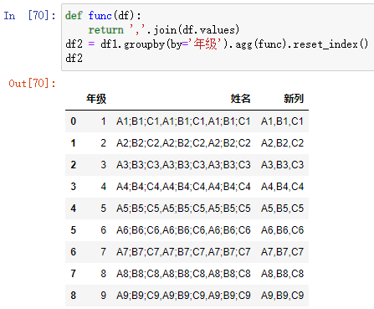Screen dimensions: 374x309
Task: Click 年级 value 1 in the first row
Action: click(x=104, y=121)
